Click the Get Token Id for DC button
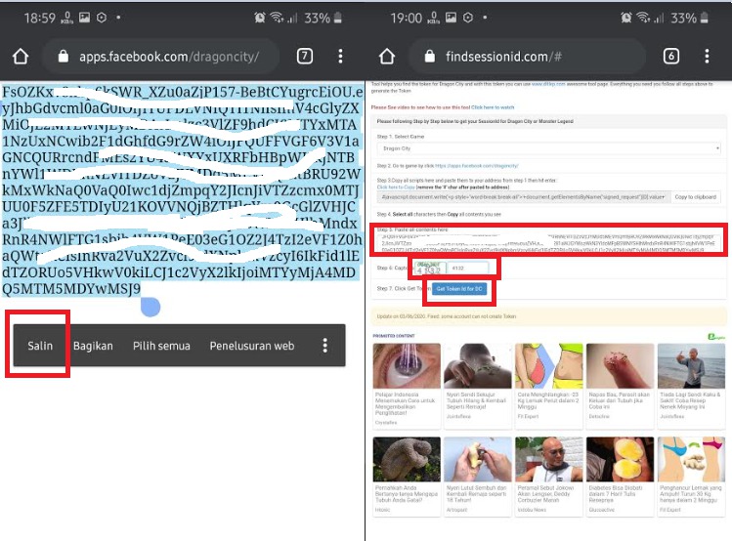The width and height of the screenshot is (732, 541). pyautogui.click(x=459, y=289)
